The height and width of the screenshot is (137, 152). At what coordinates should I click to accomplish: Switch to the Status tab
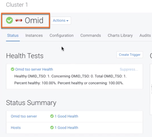[x=13, y=35]
